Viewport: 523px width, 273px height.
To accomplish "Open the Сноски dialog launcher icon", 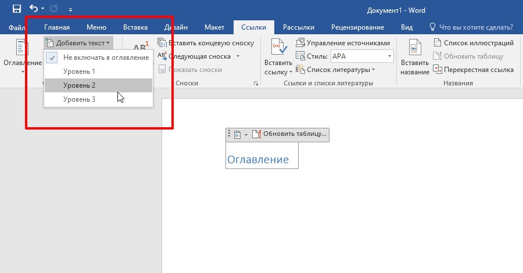I will click(x=256, y=83).
